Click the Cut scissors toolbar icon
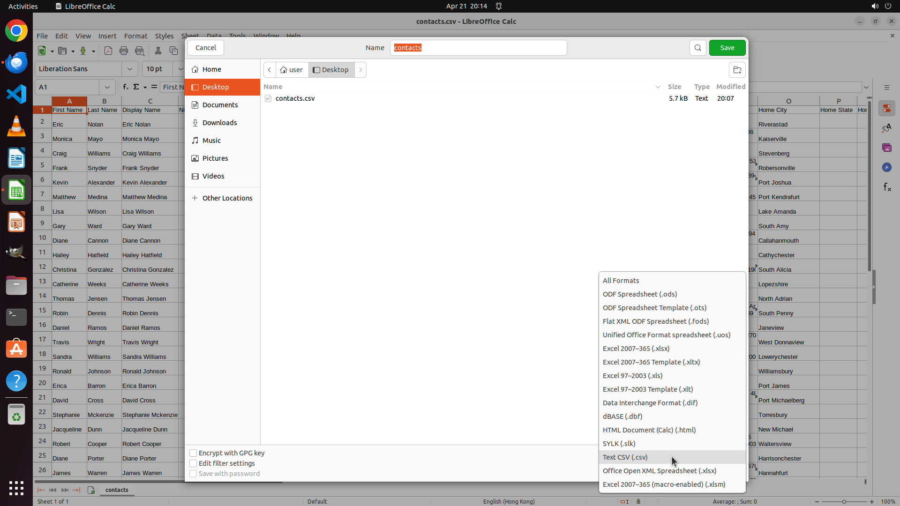The height and width of the screenshot is (506, 900). [x=158, y=51]
